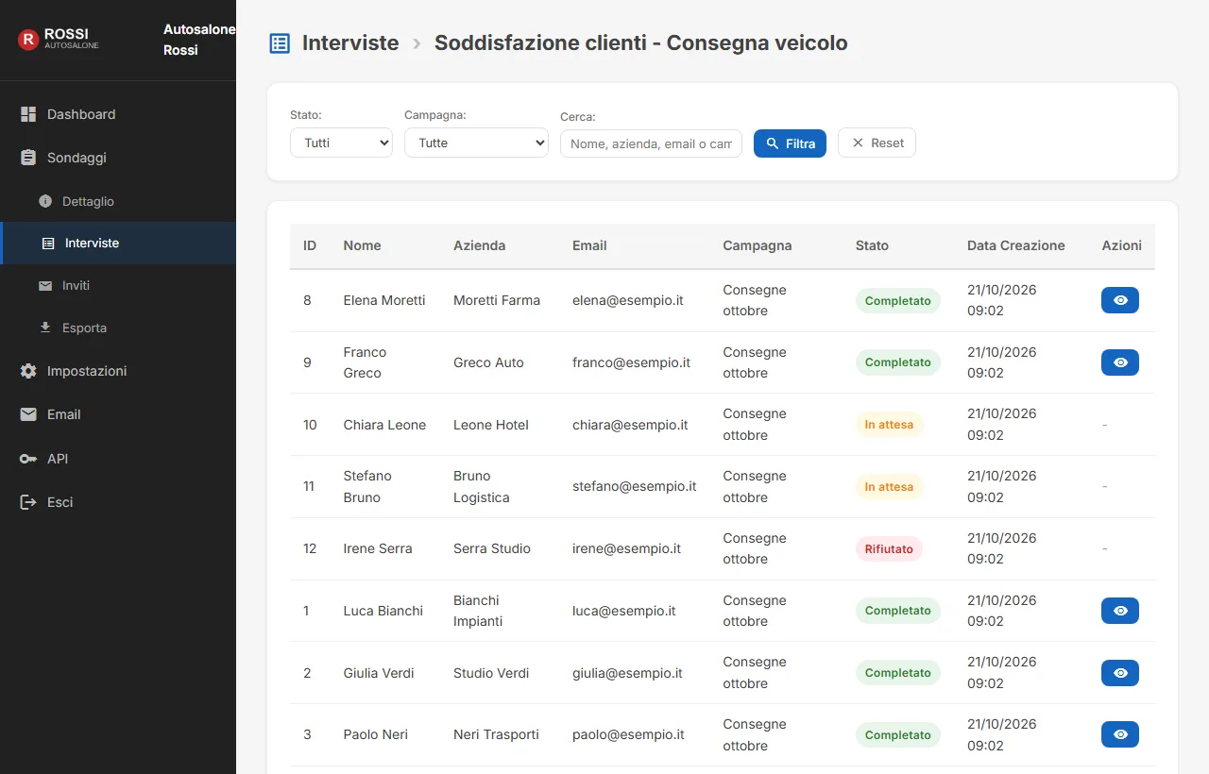1209x774 pixels.
Task: Click Luca Bianchi's Completato status badge
Action: point(898,611)
